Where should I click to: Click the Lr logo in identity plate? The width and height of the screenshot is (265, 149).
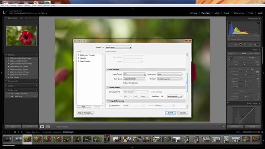[5, 12]
